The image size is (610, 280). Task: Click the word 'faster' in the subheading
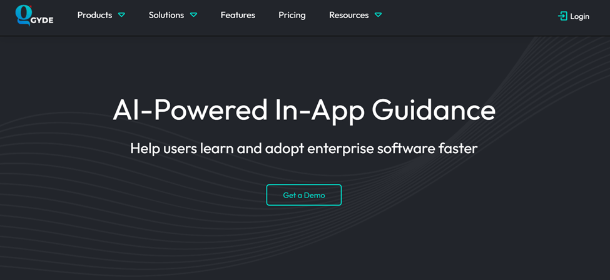(459, 148)
